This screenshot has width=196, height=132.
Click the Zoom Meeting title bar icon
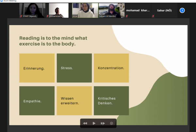pyautogui.click(x=2, y=1)
